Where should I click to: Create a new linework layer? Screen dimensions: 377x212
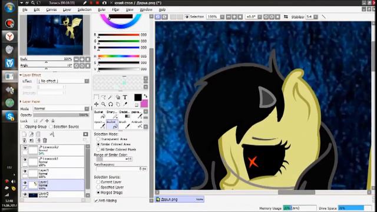point(31,134)
